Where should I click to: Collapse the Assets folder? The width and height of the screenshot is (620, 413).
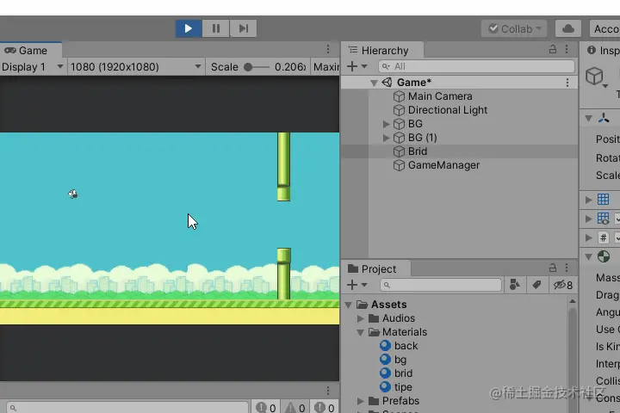[349, 305]
